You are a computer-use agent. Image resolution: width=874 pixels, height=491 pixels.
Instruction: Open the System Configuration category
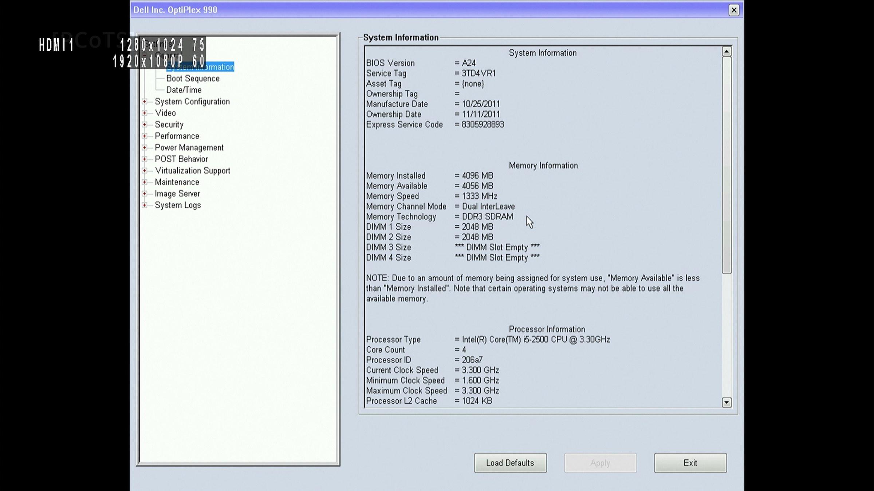192,101
